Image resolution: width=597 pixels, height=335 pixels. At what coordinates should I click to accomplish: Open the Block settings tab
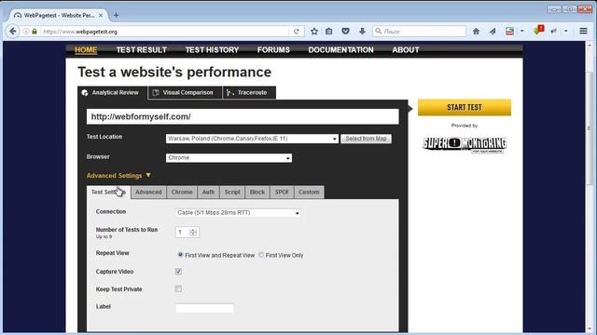[x=257, y=193]
